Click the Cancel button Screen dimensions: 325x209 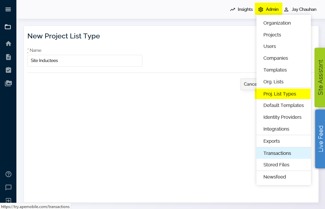(249, 84)
